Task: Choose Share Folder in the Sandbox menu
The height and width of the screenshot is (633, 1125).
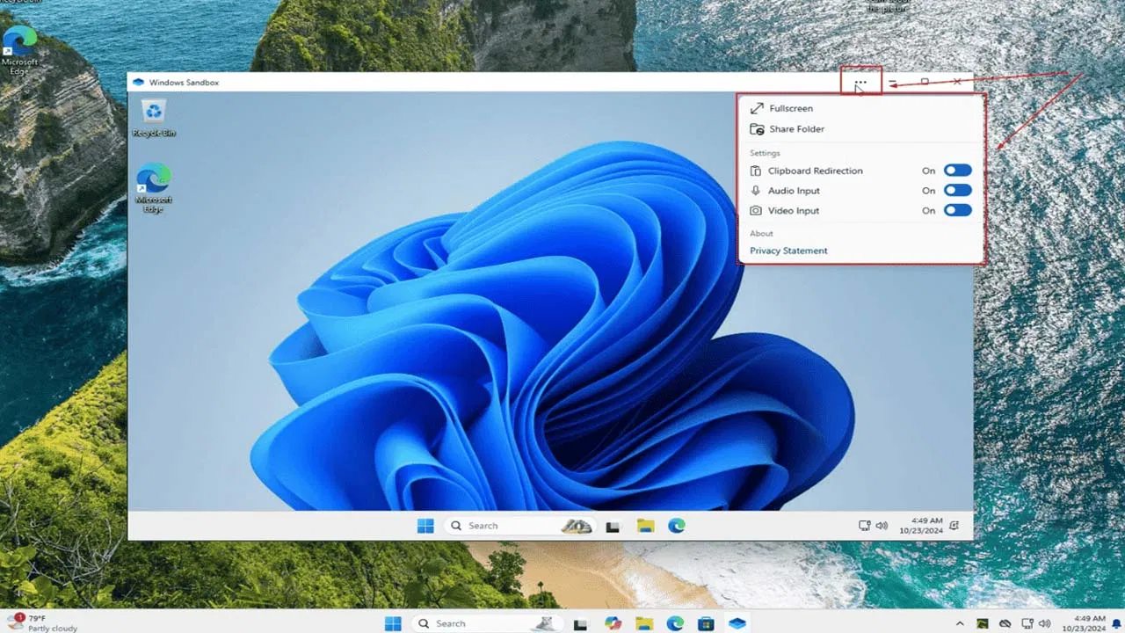Action: (x=787, y=129)
